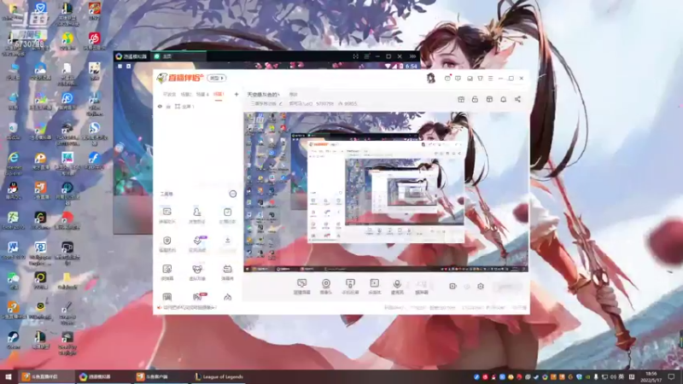Image resolution: width=683 pixels, height=384 pixels.
Task: Add a media source below the preview
Action: [374, 287]
